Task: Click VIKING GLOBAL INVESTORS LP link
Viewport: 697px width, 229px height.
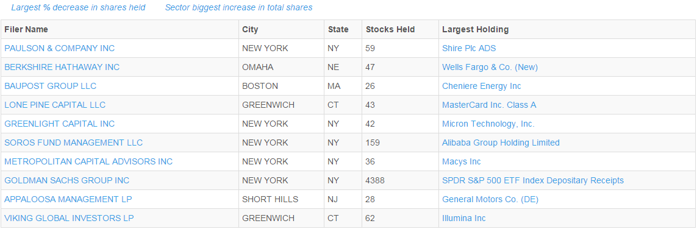Action: point(69,219)
